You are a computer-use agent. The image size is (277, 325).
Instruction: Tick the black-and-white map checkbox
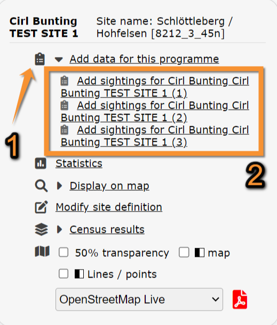[x=184, y=252]
